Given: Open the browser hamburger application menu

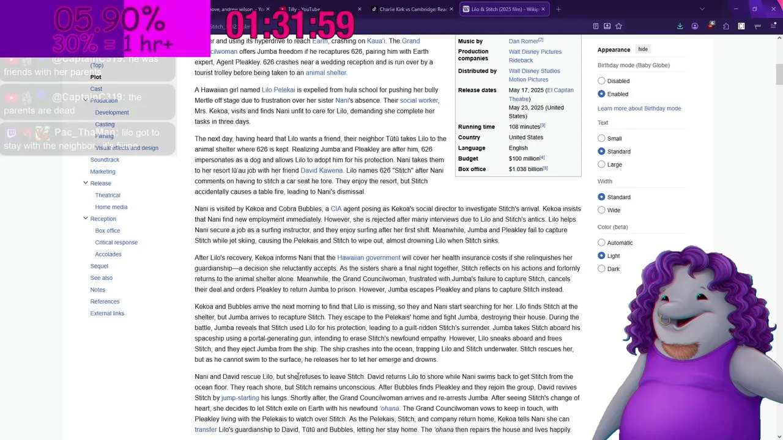Looking at the screenshot, I should tap(773, 26).
